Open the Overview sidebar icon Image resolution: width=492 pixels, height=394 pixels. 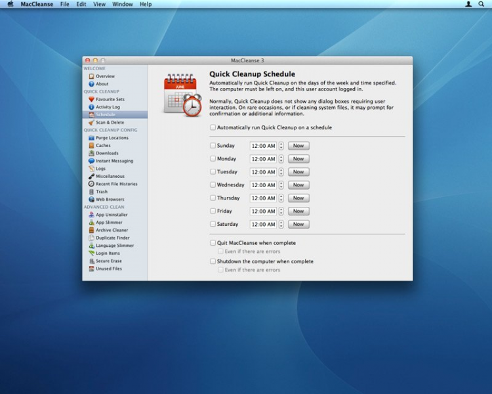[x=91, y=76]
